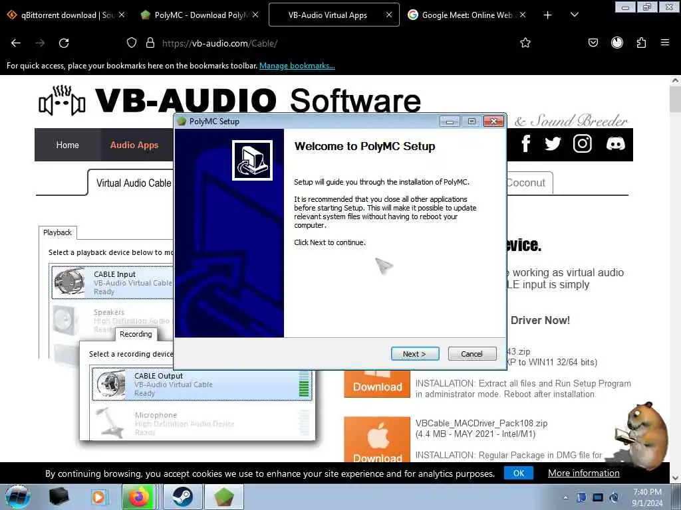
Task: Open the Home menu on VB-Audio site
Action: point(68,145)
